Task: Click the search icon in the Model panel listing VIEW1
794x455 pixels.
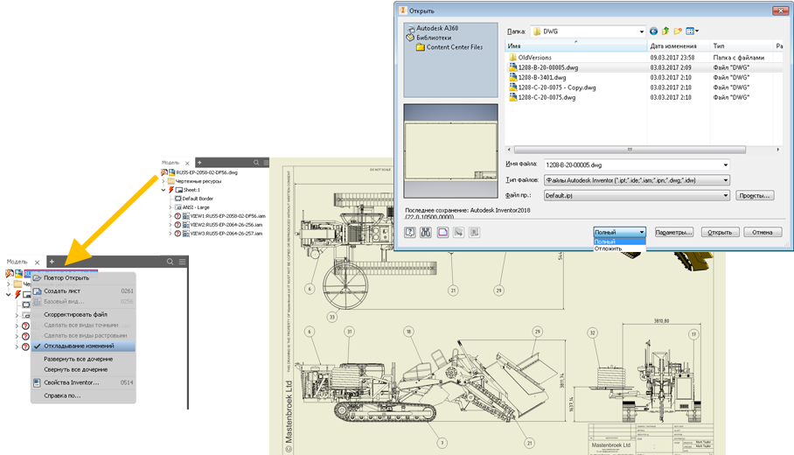Action: click(256, 163)
